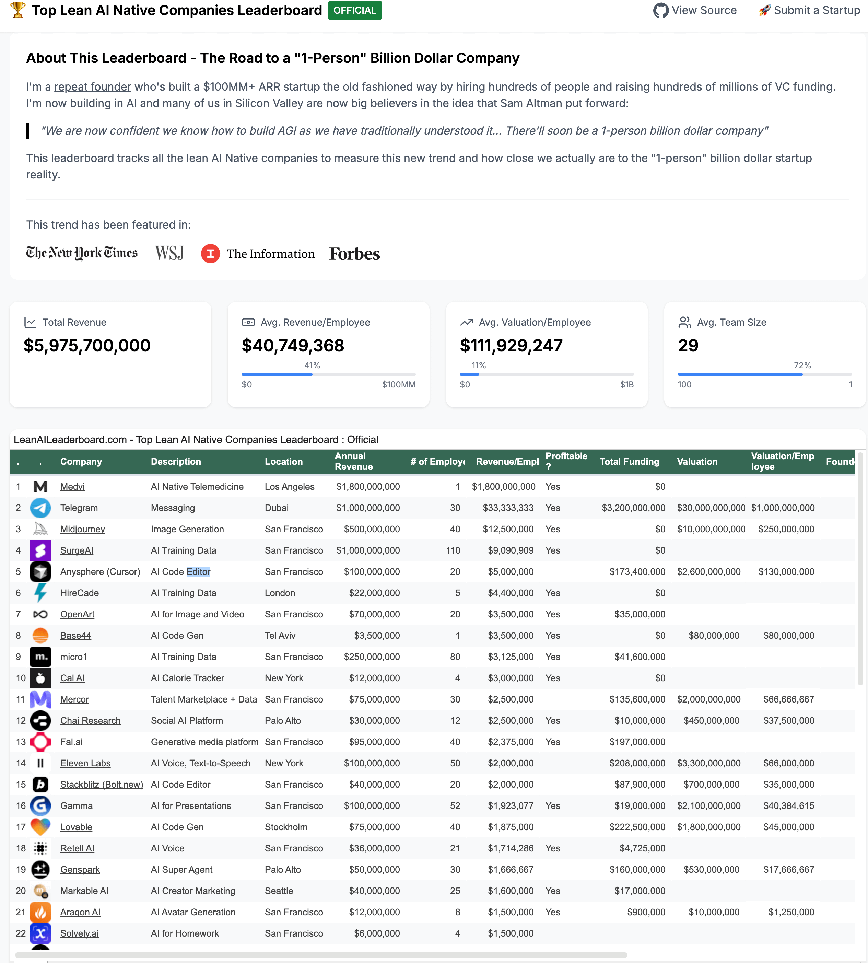This screenshot has height=963, width=868.
Task: Click the Location column header
Action: coord(284,461)
